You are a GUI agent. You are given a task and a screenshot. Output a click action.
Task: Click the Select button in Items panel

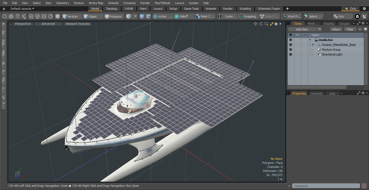pos(336,29)
